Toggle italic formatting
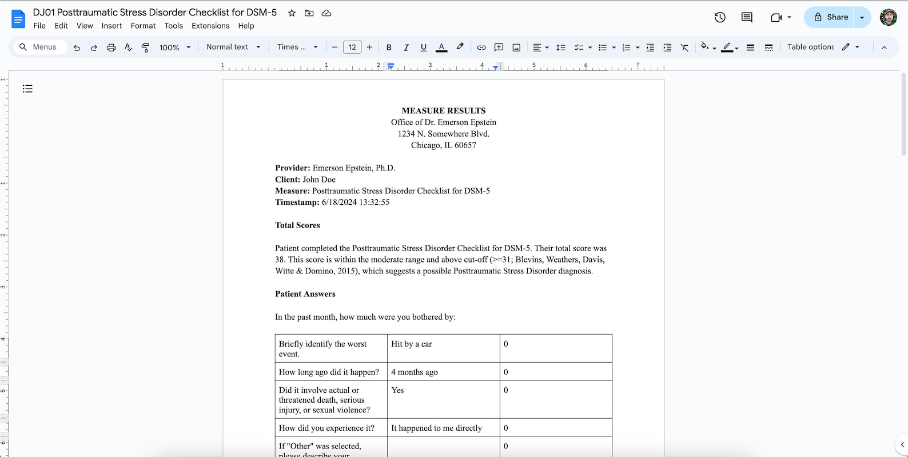The image size is (908, 457). coord(406,47)
